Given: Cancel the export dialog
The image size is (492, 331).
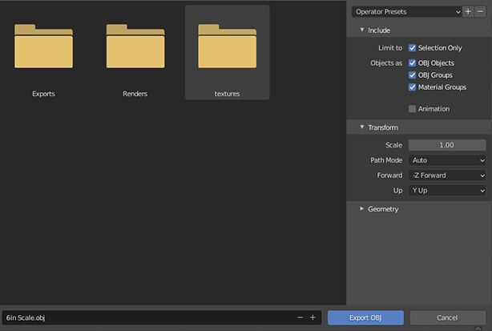Looking at the screenshot, I should click(447, 317).
